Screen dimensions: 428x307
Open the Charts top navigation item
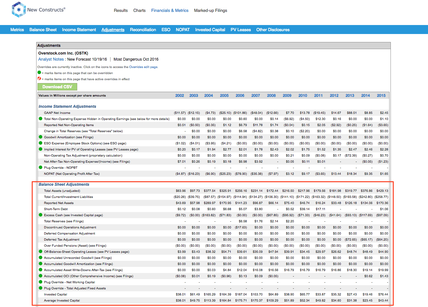(139, 11)
